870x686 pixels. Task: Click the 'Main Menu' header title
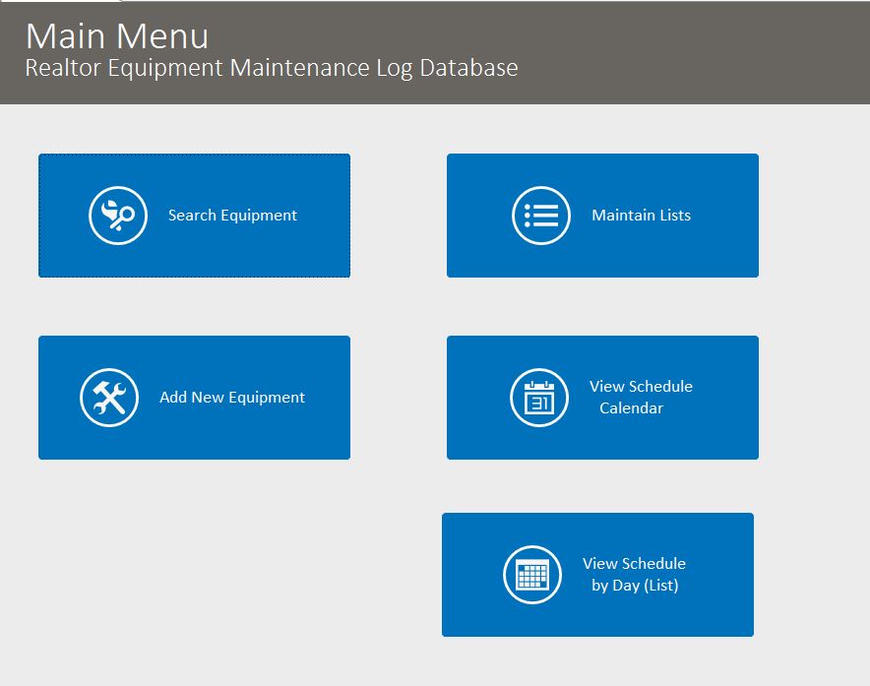117,36
